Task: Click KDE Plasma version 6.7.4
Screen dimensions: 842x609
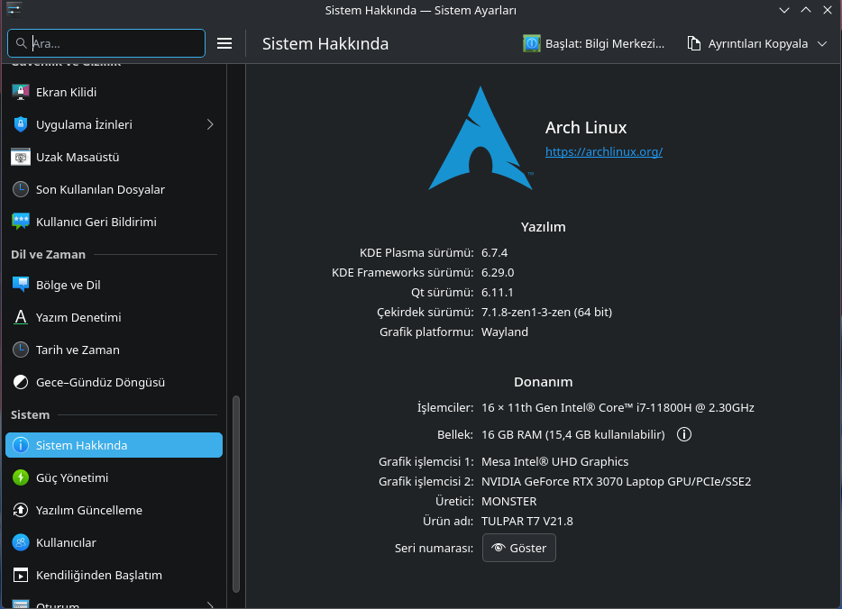Action: 494,253
